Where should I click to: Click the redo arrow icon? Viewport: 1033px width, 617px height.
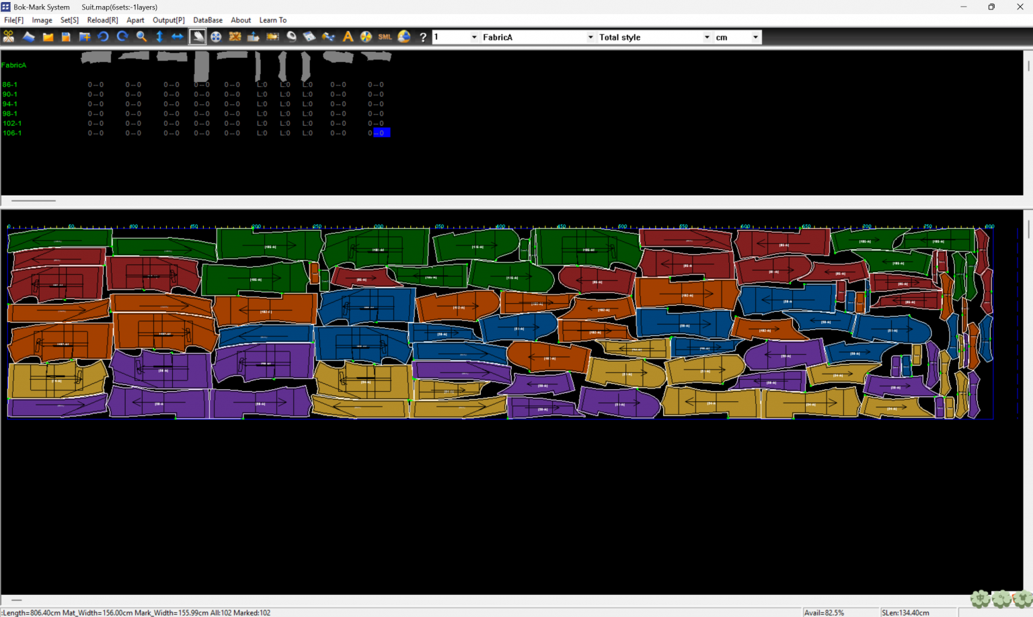[122, 37]
